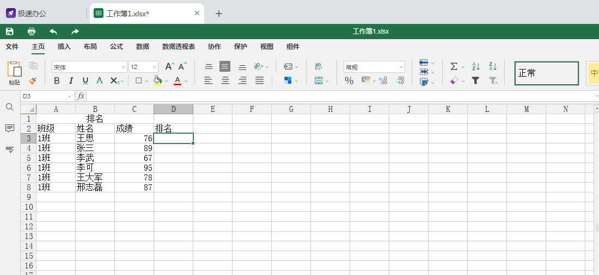Screen dimensions: 599x275
Task: Click the Save icon
Action: pyautogui.click(x=10, y=32)
